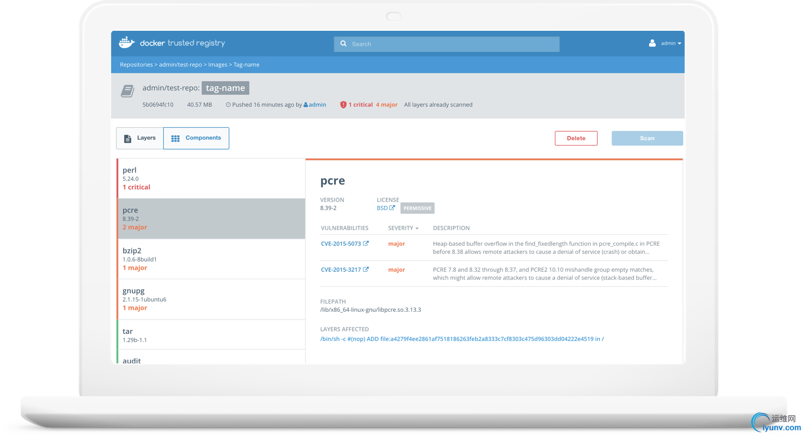Click the 40.57 MB size text
This screenshot has height=436, width=804.
(x=199, y=105)
